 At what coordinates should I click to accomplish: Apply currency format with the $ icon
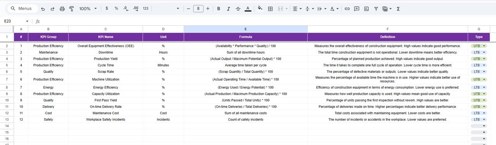(107, 8)
